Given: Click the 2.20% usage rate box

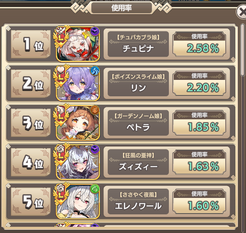Looking at the screenshot, I should pyautogui.click(x=199, y=83).
